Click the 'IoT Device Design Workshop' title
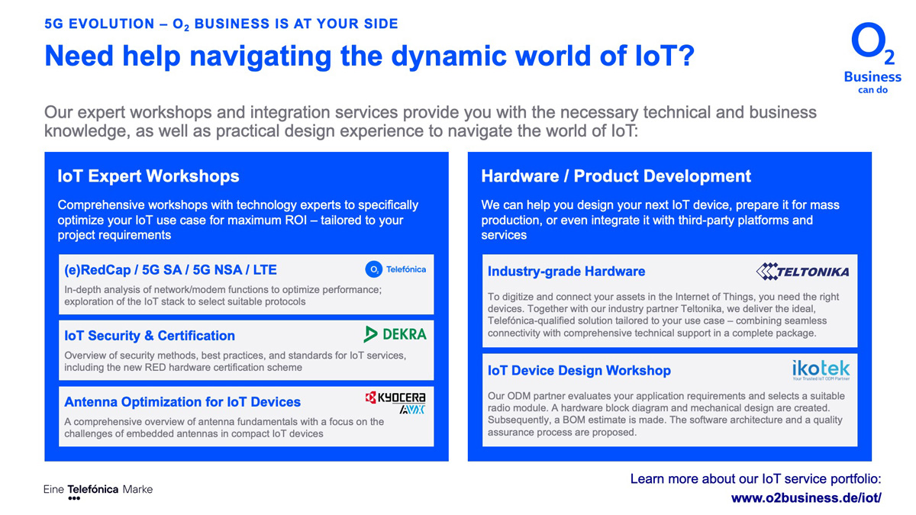916x515 pixels. click(579, 371)
